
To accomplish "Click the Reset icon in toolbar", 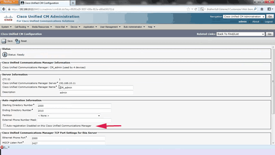I will click(17, 41).
